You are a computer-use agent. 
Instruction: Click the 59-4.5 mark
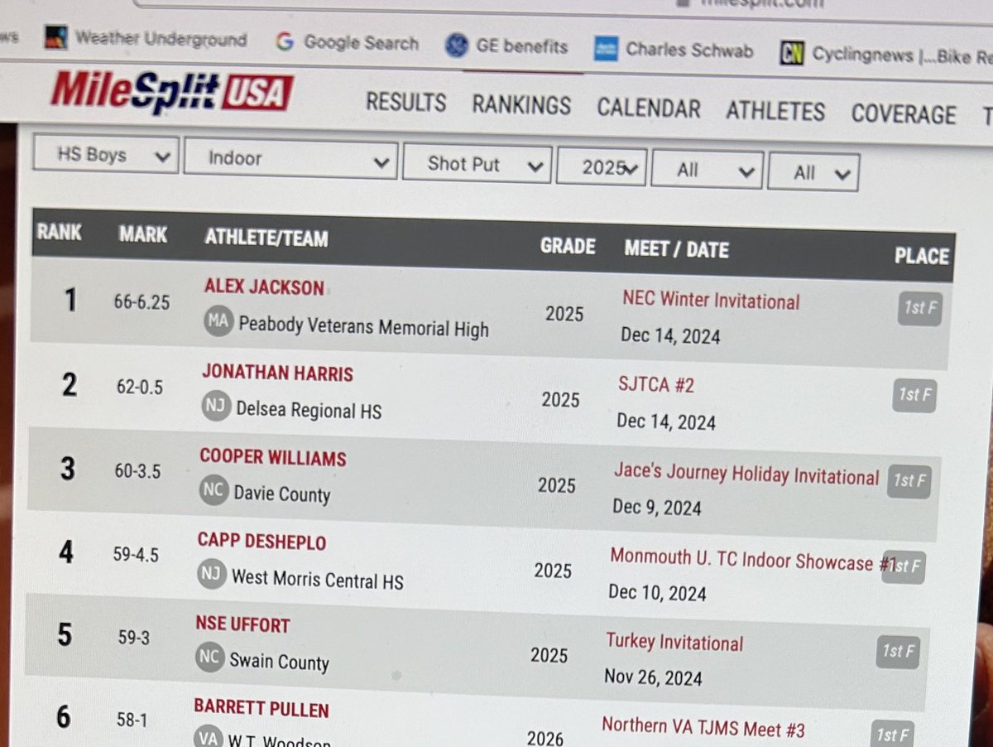click(x=136, y=554)
